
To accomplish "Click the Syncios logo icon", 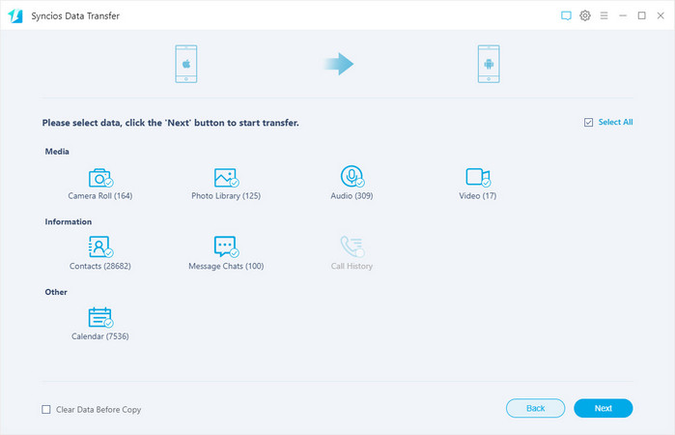I will coord(15,16).
